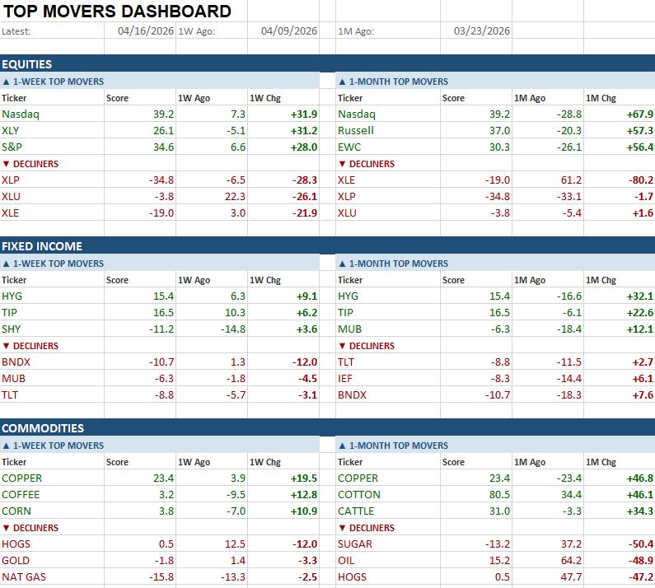
Task: Select Russell 1M Chg value +57.3
Action: 620,130
